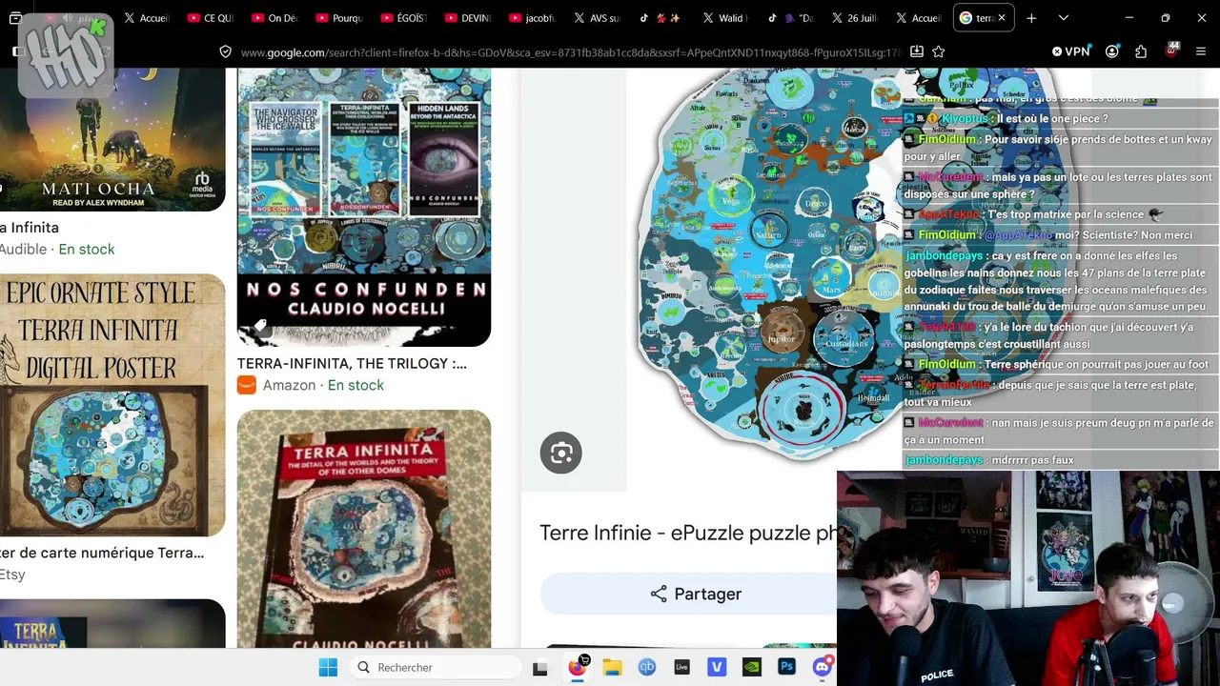
Task: Click the 'Terra Infinita' digital poster caption text
Action: tap(102, 553)
